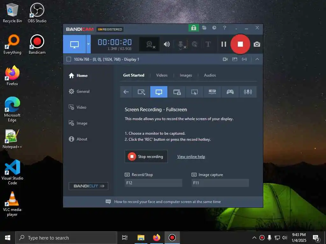This screenshot has width=326, height=244.
Task: Click the red stop recording button in toolbar
Action: point(240,44)
